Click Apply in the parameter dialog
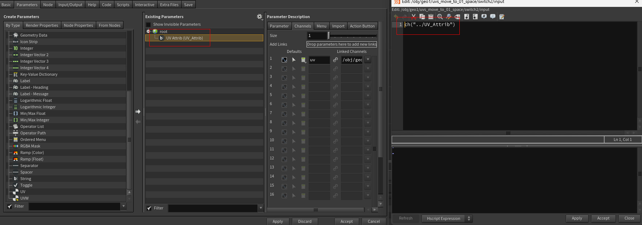 point(278,221)
